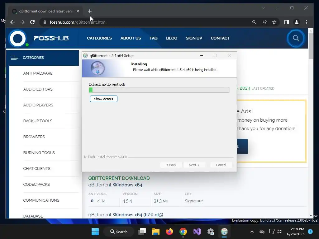Image resolution: width=319 pixels, height=239 pixels.
Task: Reload the page with refresh icon
Action: pos(32,22)
